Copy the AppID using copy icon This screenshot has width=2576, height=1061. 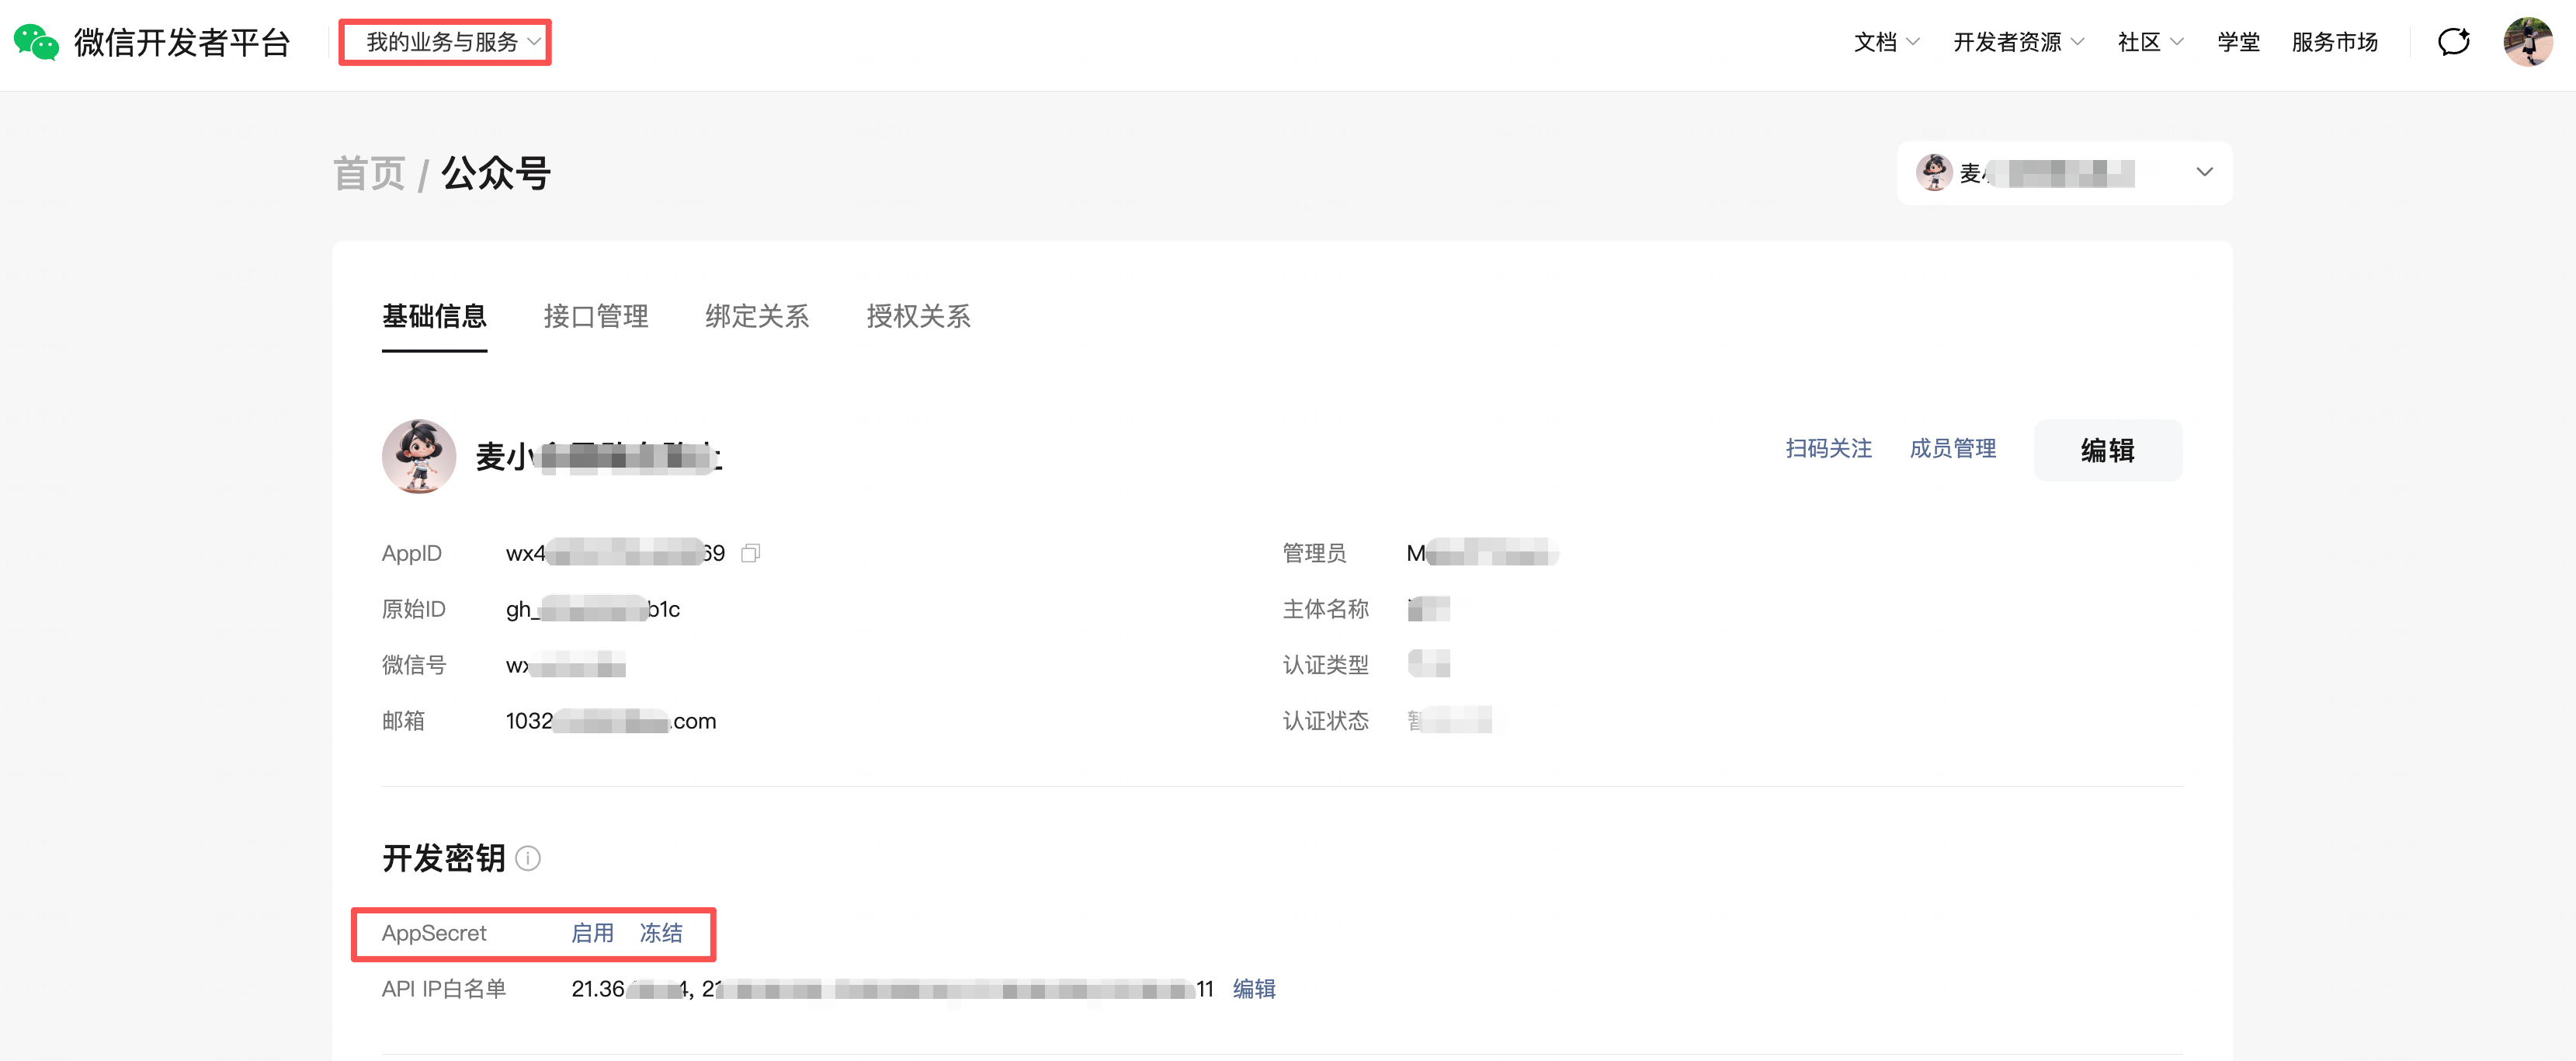tap(750, 553)
